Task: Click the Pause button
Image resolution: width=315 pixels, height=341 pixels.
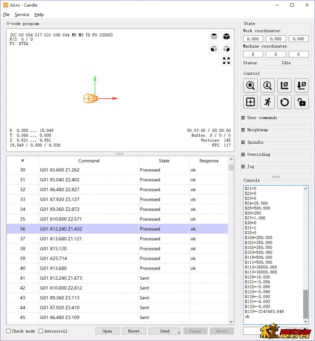Action: (x=195, y=331)
